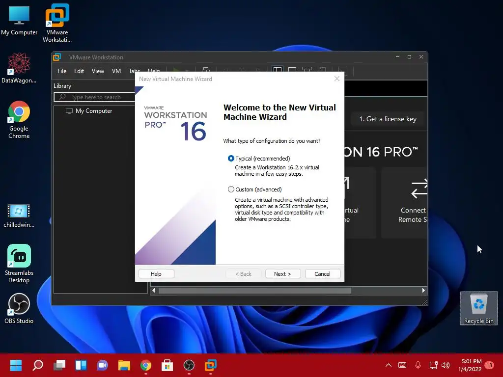Open Chat from the taskbar
Viewport: 503px width, 377px height.
click(102, 365)
